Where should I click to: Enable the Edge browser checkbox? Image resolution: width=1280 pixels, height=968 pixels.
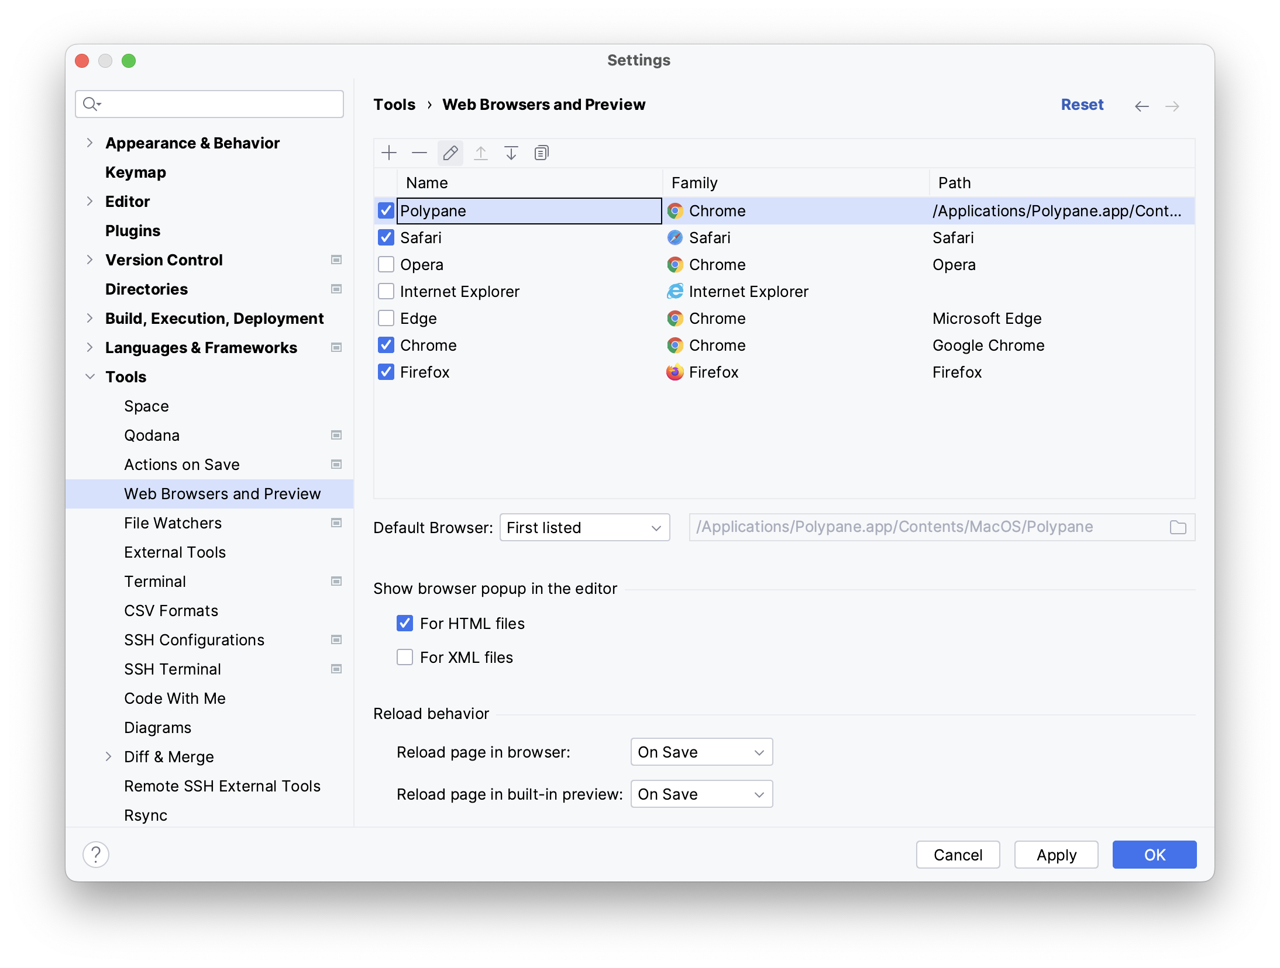[386, 318]
